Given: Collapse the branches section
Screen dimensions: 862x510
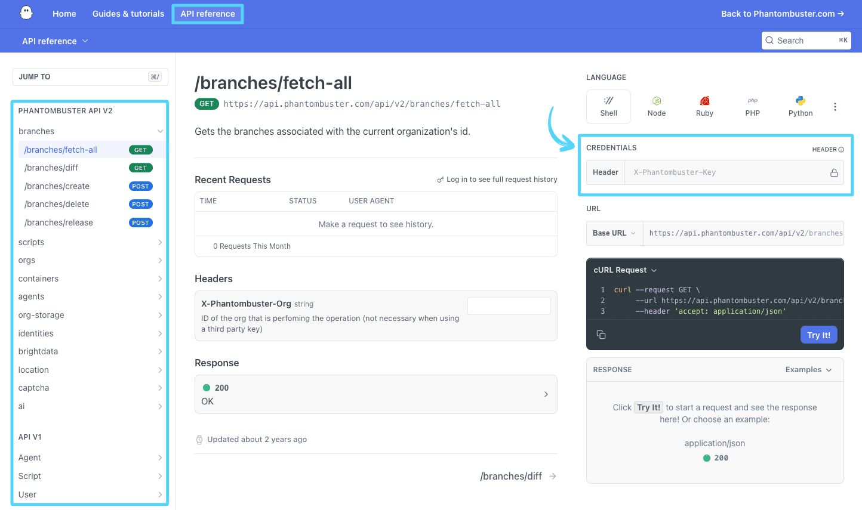Looking at the screenshot, I should 160,131.
